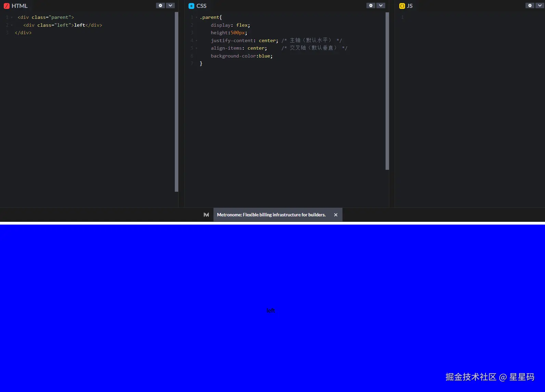Click '<div class="left">left</div>' HTML line
Viewport: 545px width, 392px height.
[x=63, y=25]
